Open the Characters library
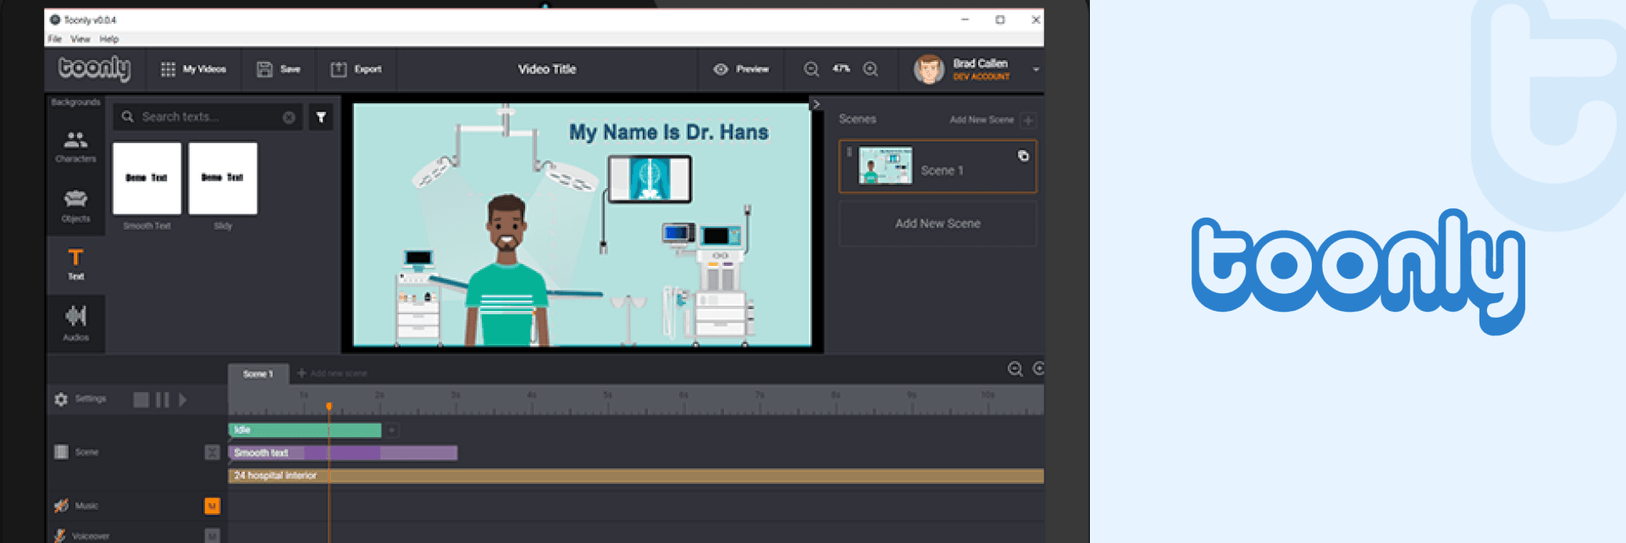The height and width of the screenshot is (543, 1626). tap(75, 147)
